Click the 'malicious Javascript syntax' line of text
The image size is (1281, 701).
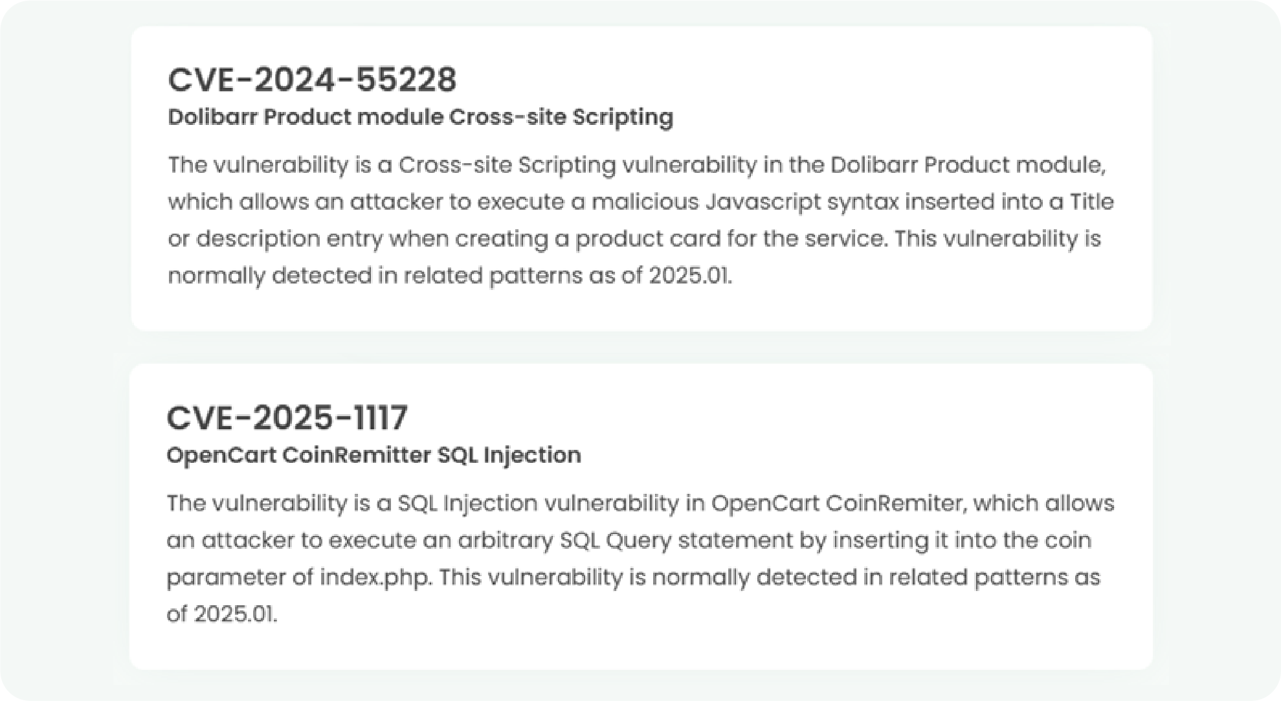point(641,203)
